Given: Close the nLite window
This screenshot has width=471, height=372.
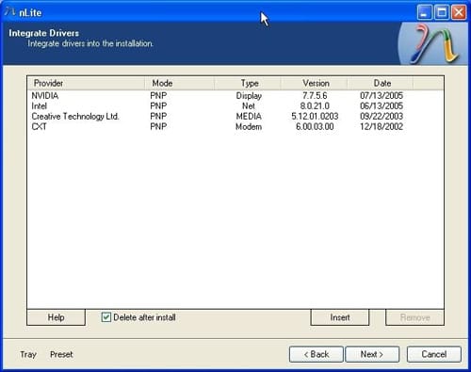Looking at the screenshot, I should pyautogui.click(x=459, y=12).
